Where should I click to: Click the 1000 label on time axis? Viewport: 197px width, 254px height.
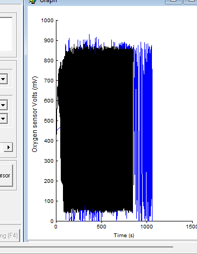[x=147, y=227]
